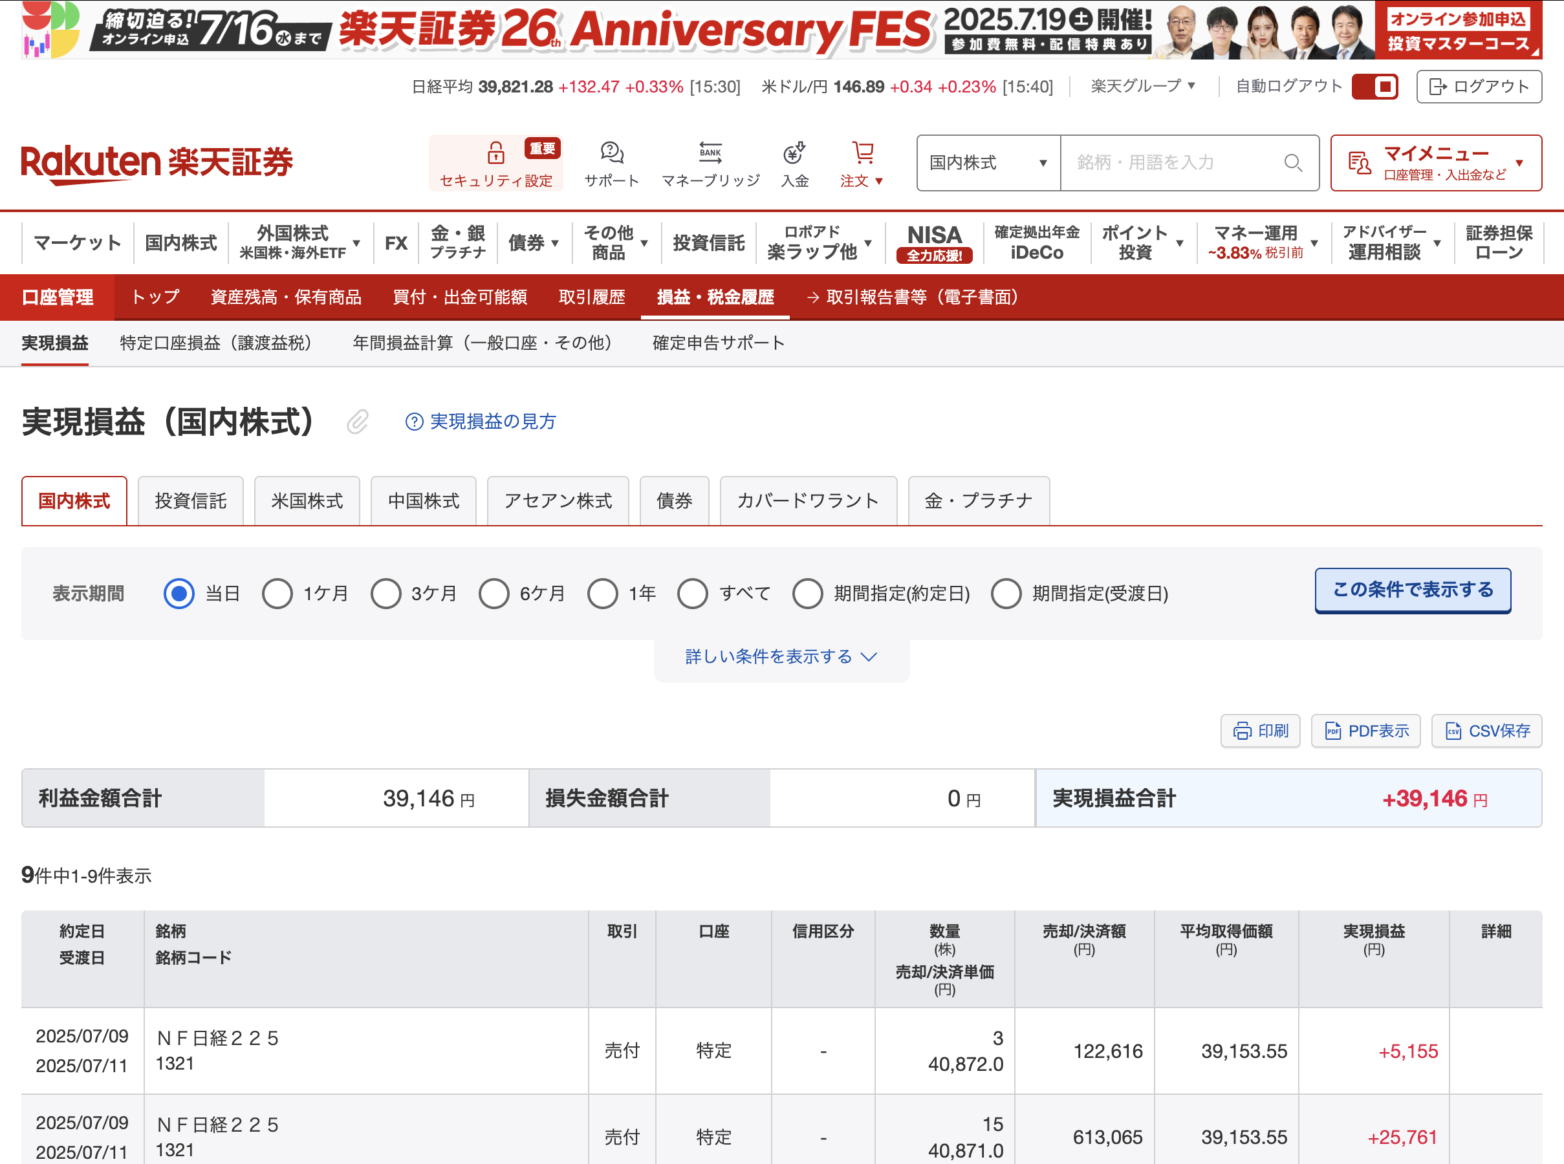Expand the 楽天グループ dropdown
1564x1164 pixels.
click(1142, 86)
